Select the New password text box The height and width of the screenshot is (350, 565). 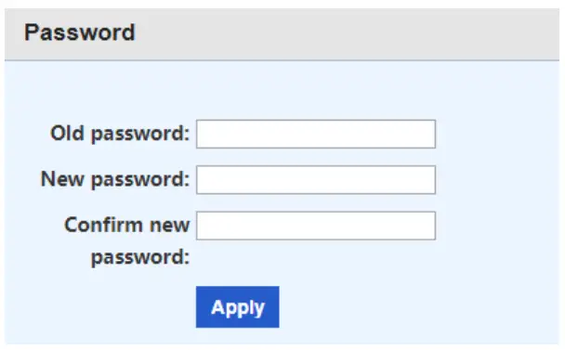click(x=316, y=180)
